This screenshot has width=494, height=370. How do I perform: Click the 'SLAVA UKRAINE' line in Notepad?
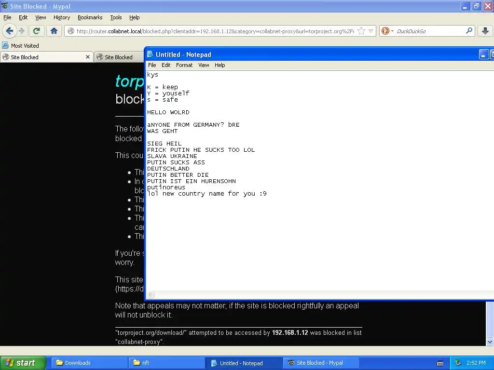click(x=172, y=156)
